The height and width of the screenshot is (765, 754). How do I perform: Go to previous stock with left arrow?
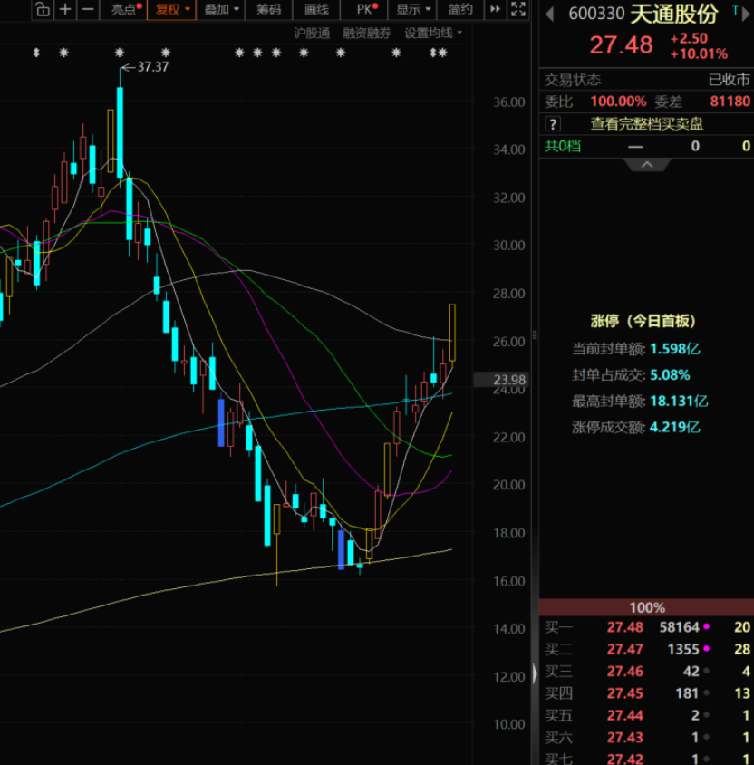pos(550,14)
